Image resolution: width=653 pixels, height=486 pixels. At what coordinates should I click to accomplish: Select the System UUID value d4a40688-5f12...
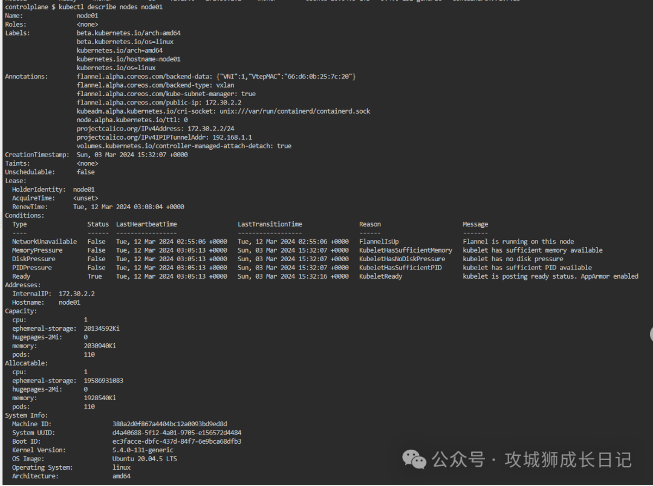[177, 433]
